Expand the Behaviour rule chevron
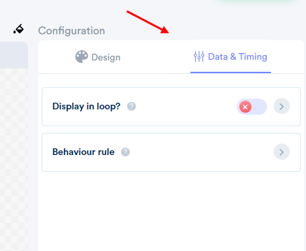This screenshot has width=306, height=251. (x=282, y=152)
